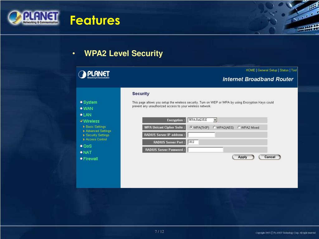Screen dimensions: 319x239
Task: Click the Cancel button
Action: tap(269, 157)
